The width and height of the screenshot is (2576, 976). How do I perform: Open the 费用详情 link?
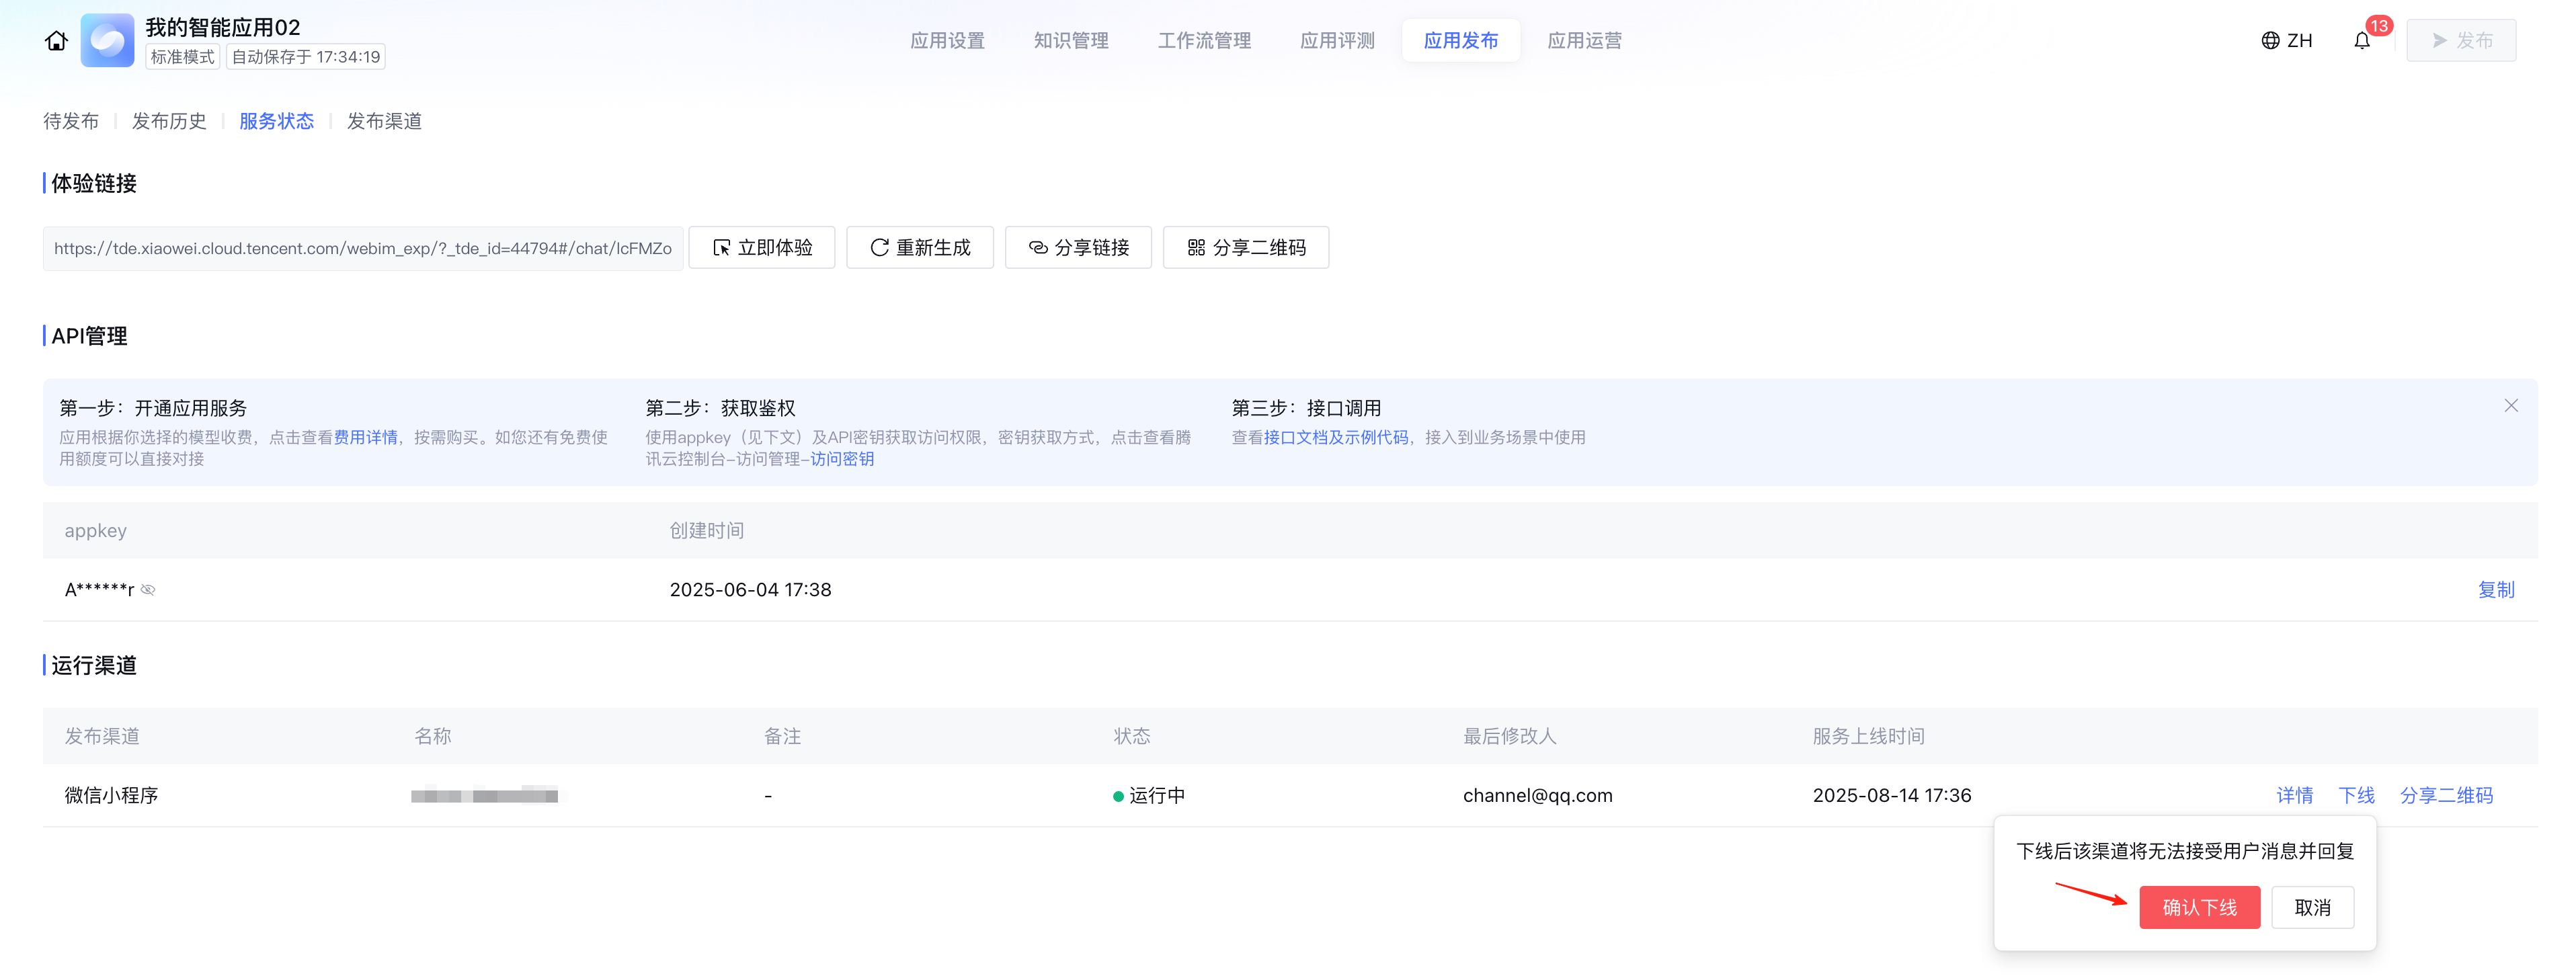tap(365, 437)
